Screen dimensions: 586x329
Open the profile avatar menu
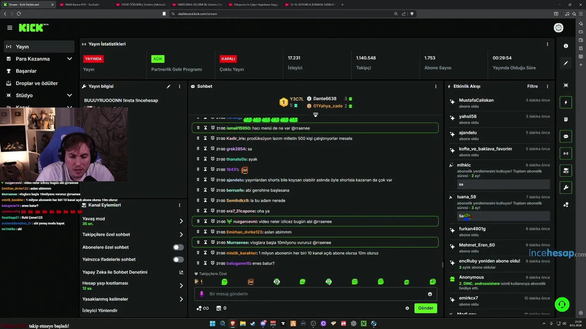point(559,28)
